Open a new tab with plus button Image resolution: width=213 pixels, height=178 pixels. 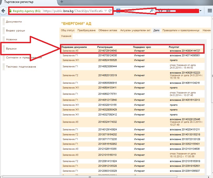61,2
